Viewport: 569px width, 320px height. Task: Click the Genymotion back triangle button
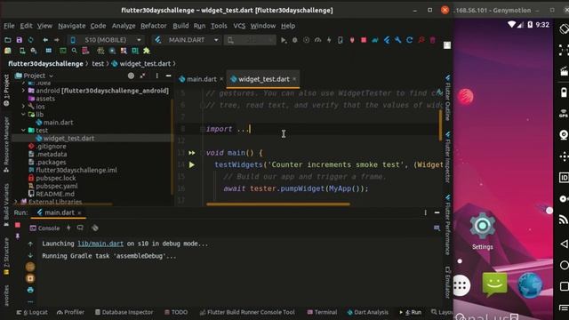(x=564, y=244)
